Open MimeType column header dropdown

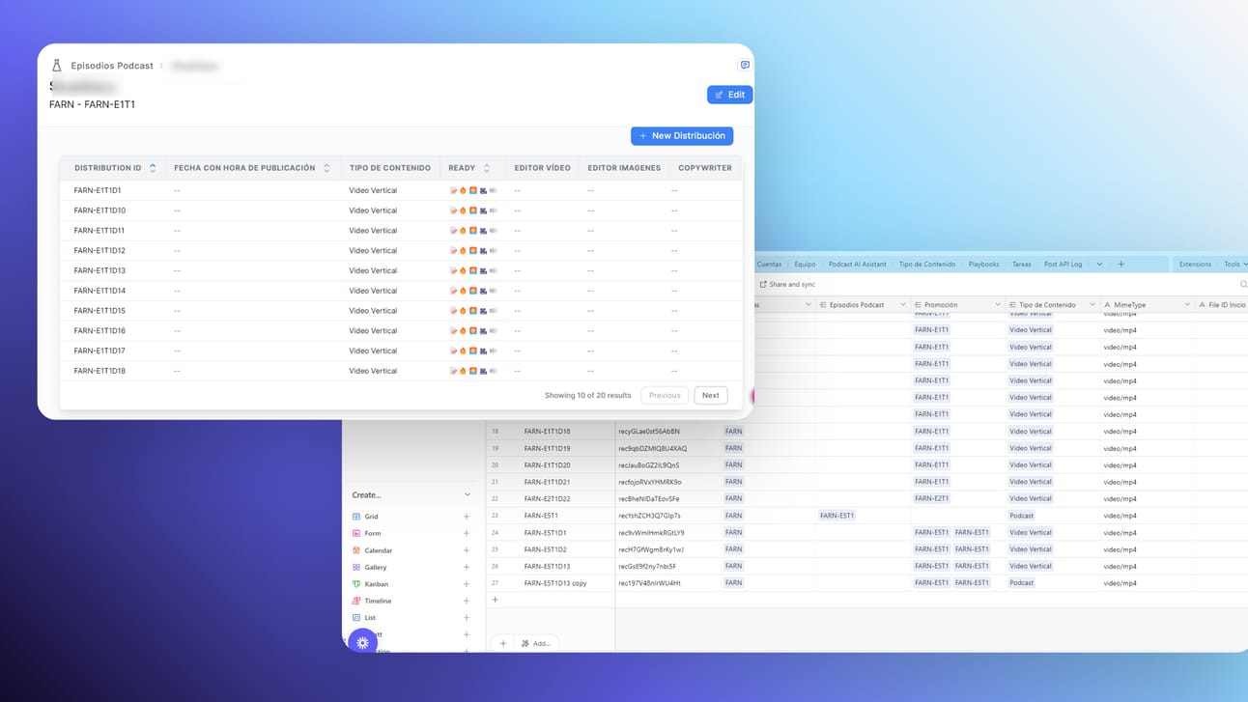click(1187, 305)
